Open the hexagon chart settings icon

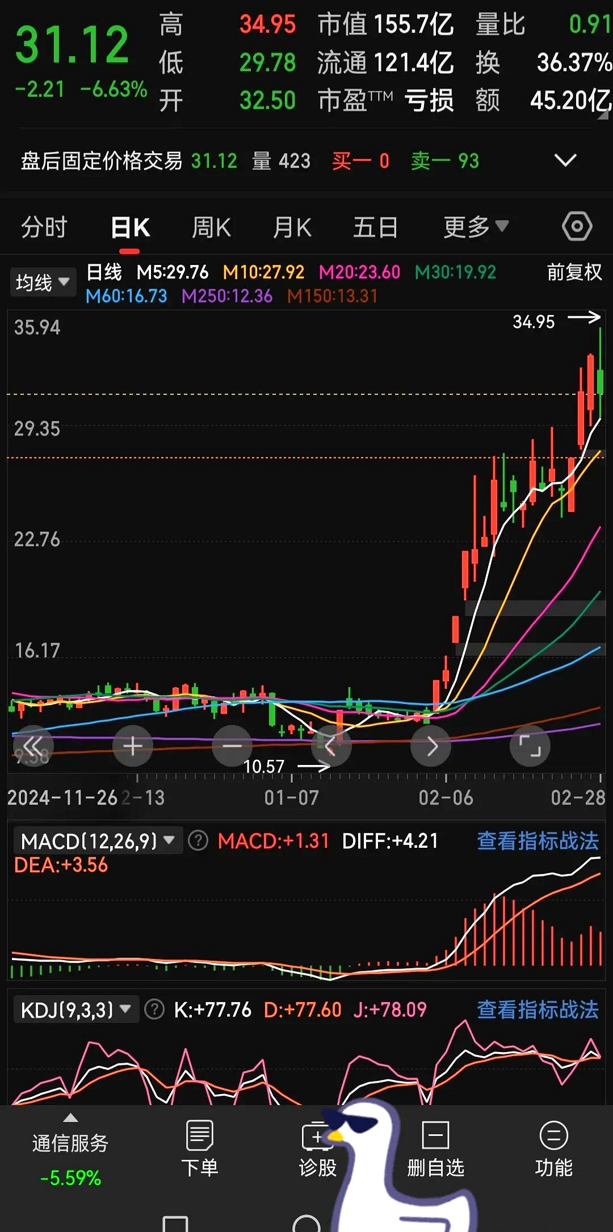click(x=577, y=227)
